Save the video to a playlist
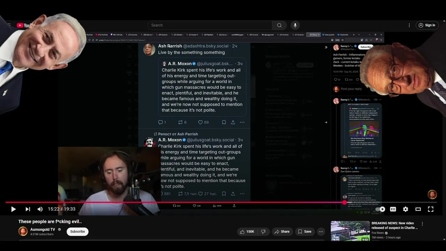This screenshot has height=251, width=446. 305,231
